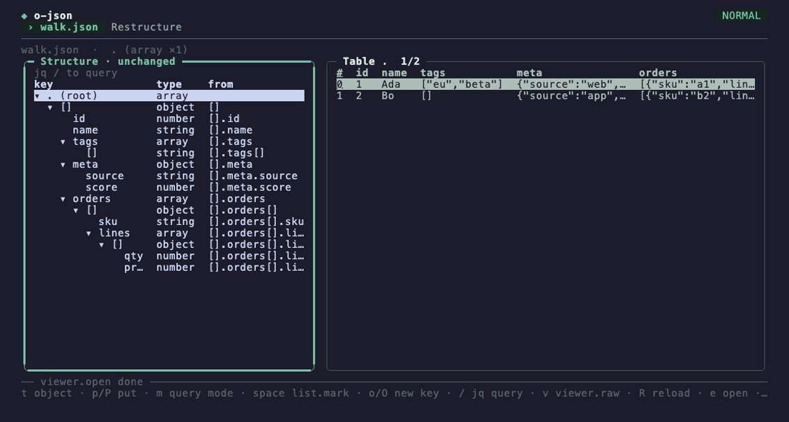Select the qty key row
The image size is (789, 422).
pyautogui.click(x=169, y=256)
